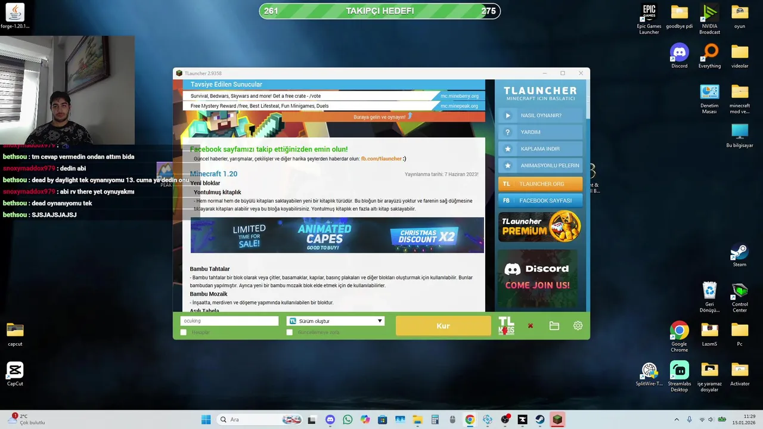Open oyun desktop folder
The width and height of the screenshot is (763, 429).
click(x=740, y=17)
